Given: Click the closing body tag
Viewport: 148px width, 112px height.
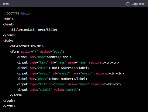Looking at the screenshot, I should (9, 100).
